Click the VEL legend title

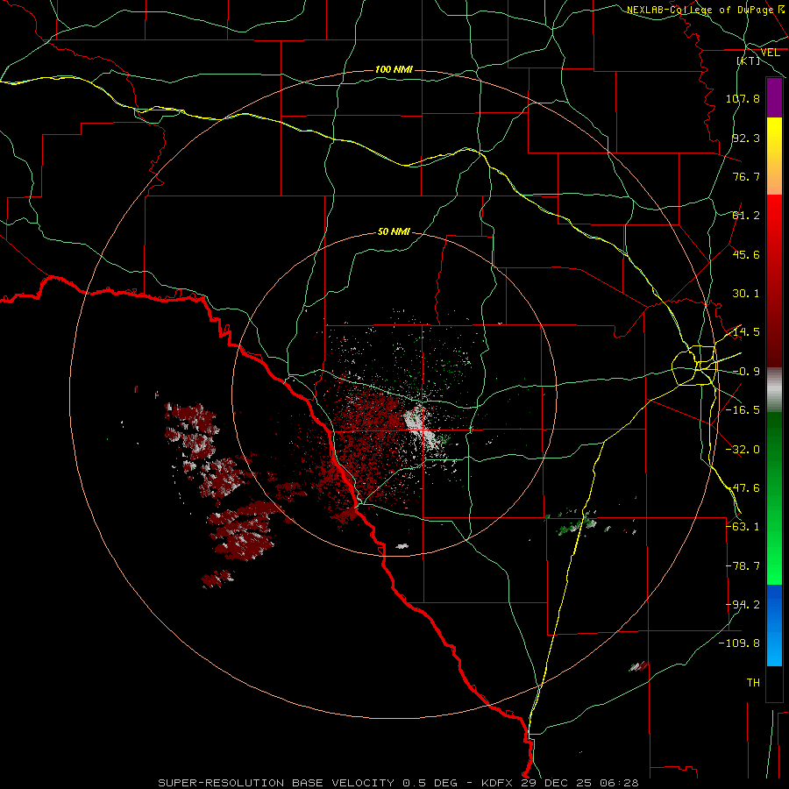[771, 53]
